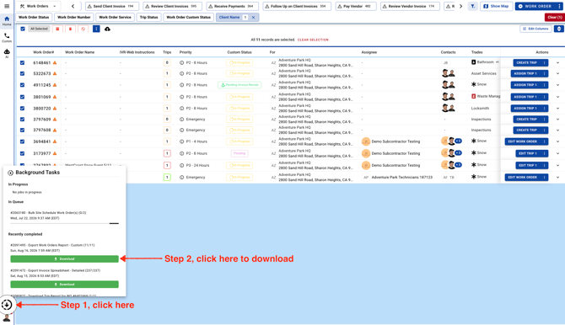The width and height of the screenshot is (565, 325).
Task: Open the Receive Payments tab
Action: [x=233, y=6]
